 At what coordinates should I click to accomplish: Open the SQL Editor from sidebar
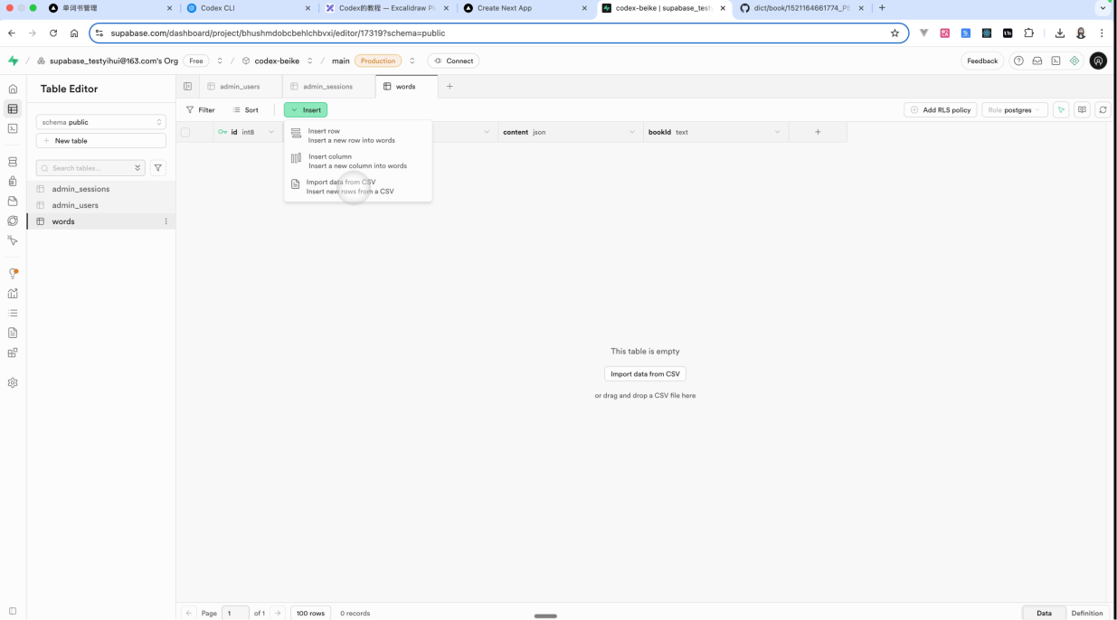tap(13, 128)
